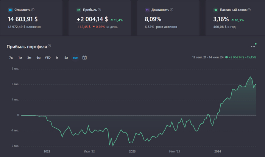Click the Пассивный доход green icon
Image resolution: width=265 pixels, height=157 pixels.
point(215,10)
